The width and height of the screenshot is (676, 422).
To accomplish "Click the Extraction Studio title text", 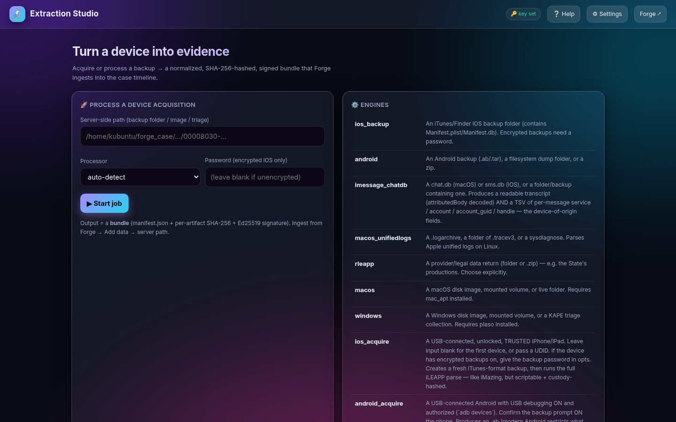I will click(x=64, y=14).
